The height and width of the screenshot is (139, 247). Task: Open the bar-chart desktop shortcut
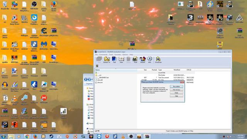click(63, 113)
